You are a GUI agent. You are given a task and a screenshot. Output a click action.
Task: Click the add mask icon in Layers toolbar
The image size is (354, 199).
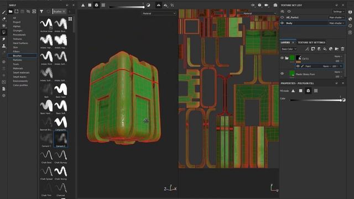pos(313,49)
